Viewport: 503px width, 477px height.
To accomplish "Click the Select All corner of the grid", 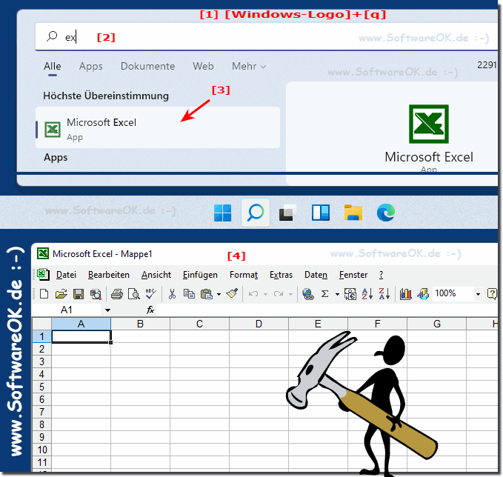I will [42, 324].
